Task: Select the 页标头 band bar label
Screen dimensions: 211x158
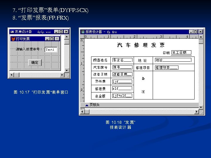Action: pyautogui.click(x=95, y=105)
